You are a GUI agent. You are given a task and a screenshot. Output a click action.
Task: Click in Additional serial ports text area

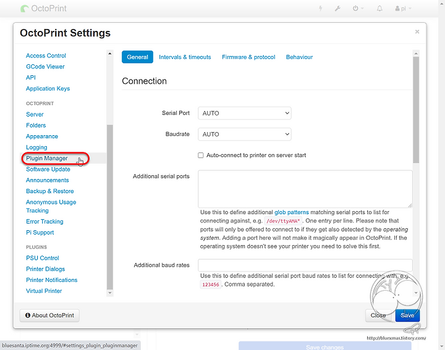click(305, 189)
